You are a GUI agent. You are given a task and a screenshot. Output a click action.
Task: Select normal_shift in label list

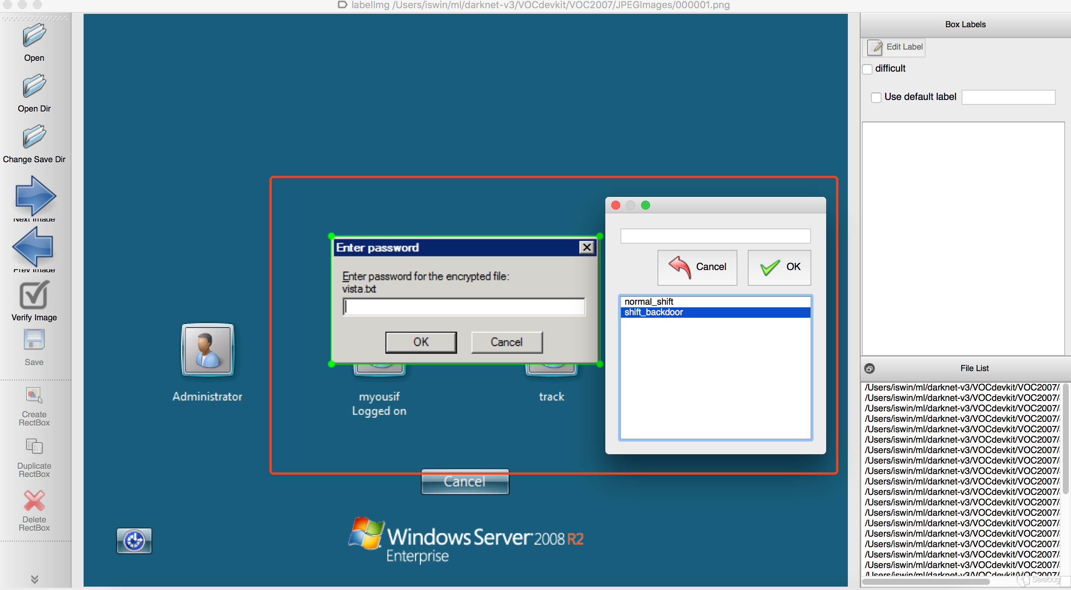coord(649,302)
